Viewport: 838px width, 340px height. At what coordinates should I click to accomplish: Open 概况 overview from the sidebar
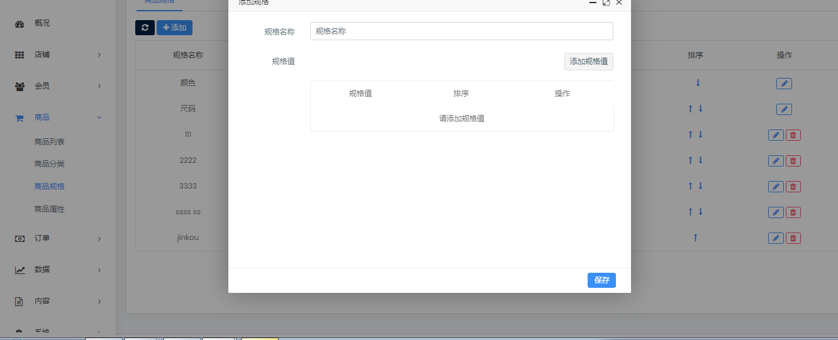click(x=42, y=23)
